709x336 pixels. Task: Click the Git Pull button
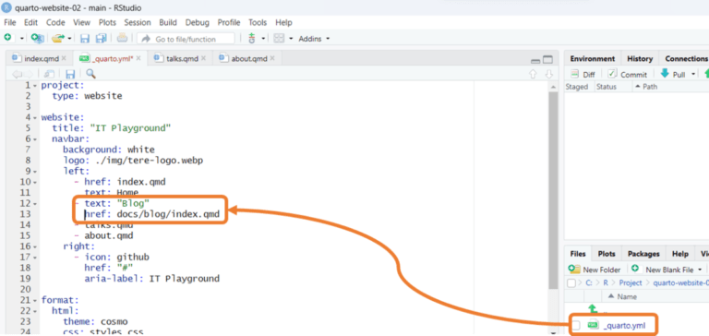[x=673, y=75]
